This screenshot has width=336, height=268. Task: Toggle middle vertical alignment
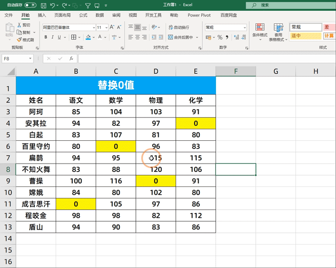click(x=137, y=27)
